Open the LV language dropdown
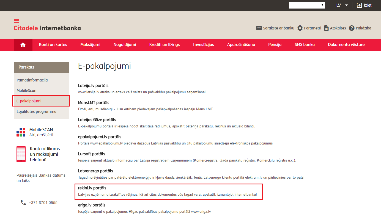This screenshot has width=381, height=221. tap(342, 5)
